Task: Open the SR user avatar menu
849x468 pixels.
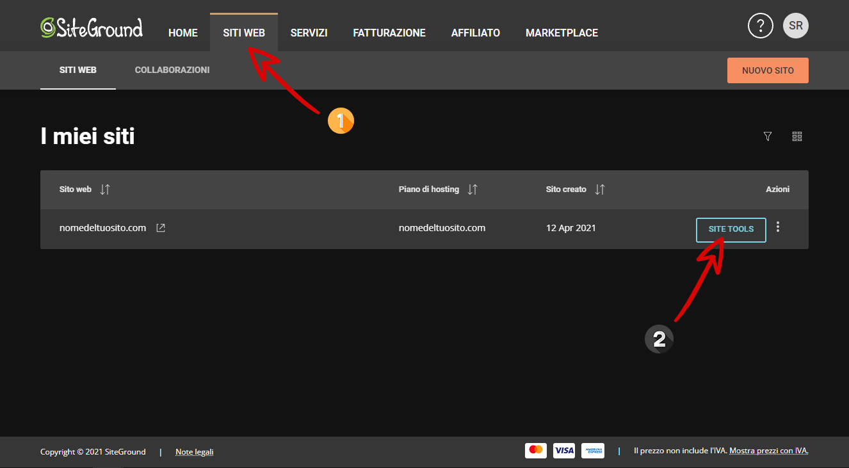Action: point(796,26)
